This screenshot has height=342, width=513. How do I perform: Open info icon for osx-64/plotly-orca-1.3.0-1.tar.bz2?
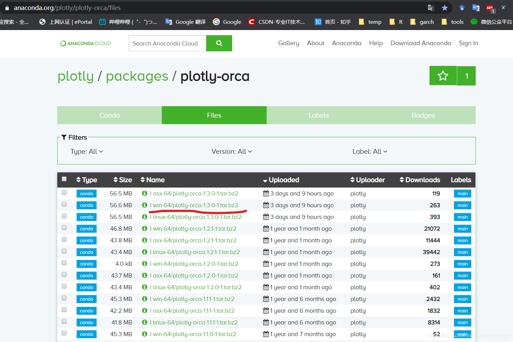(145, 193)
